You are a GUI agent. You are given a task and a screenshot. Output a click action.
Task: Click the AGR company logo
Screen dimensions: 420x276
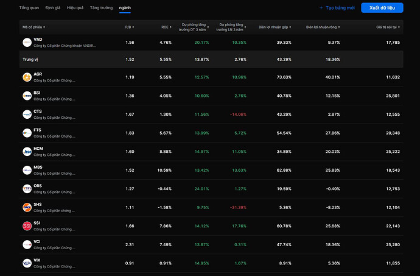click(x=27, y=77)
